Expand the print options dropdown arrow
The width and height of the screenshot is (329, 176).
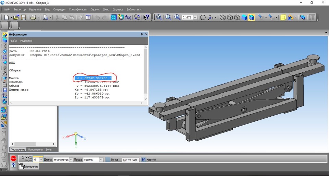38,17
